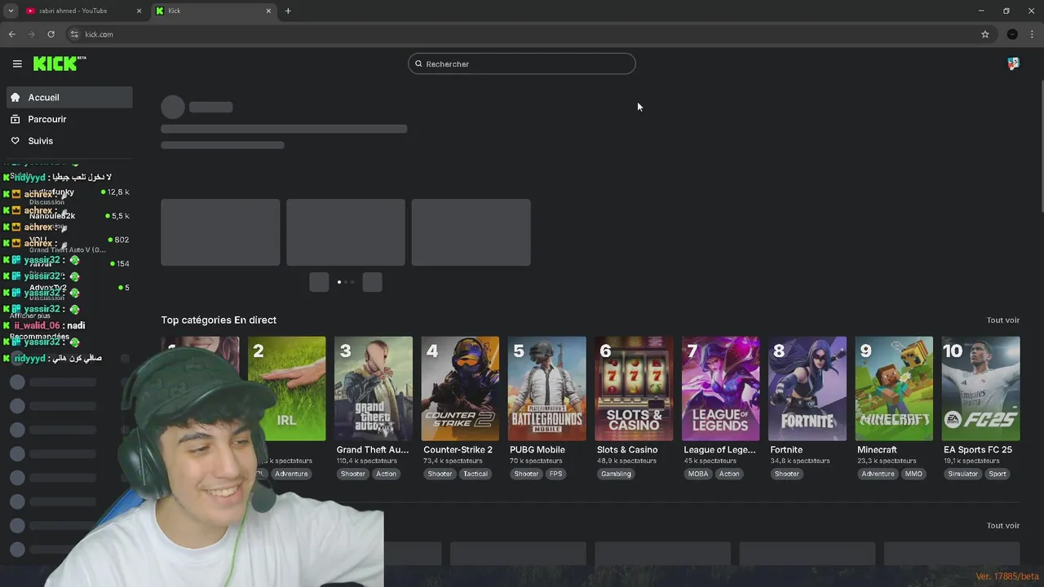Click the Grand Theft Au... title
This screenshot has height=587, width=1044.
click(x=373, y=449)
